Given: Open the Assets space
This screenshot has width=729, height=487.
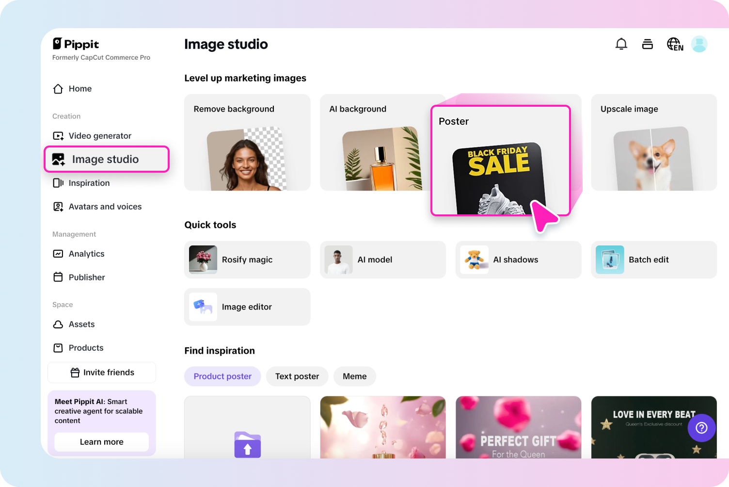Looking at the screenshot, I should pyautogui.click(x=81, y=324).
